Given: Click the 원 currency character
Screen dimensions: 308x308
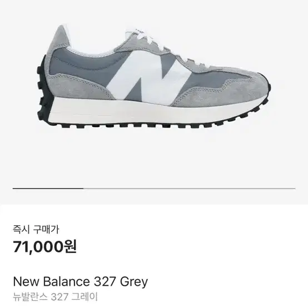Looking at the screenshot, I should (x=70, y=247).
